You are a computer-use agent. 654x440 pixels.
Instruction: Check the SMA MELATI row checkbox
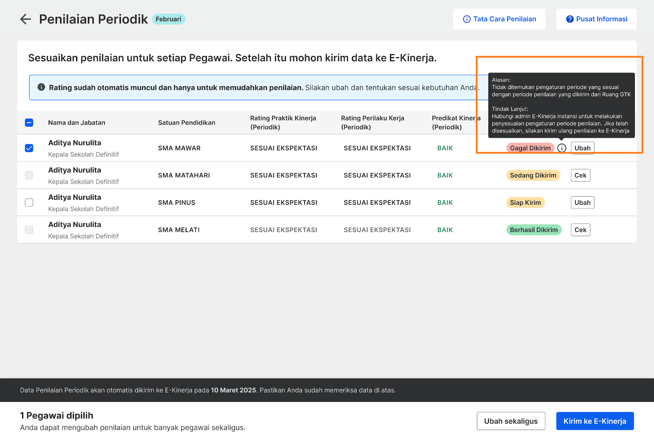[29, 230]
